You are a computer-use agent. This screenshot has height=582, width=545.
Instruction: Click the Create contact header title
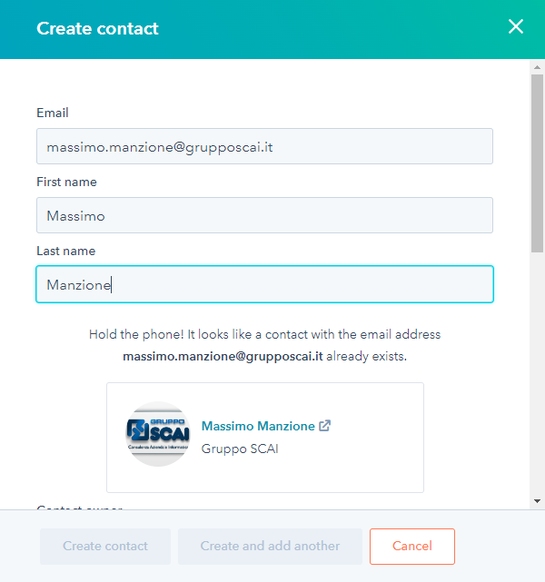[x=97, y=28]
